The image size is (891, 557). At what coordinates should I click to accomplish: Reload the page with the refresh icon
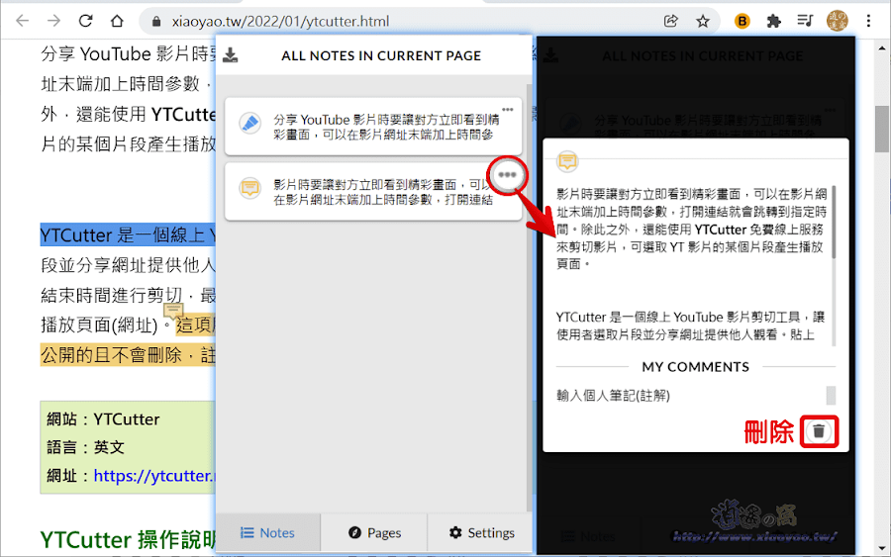click(x=85, y=21)
